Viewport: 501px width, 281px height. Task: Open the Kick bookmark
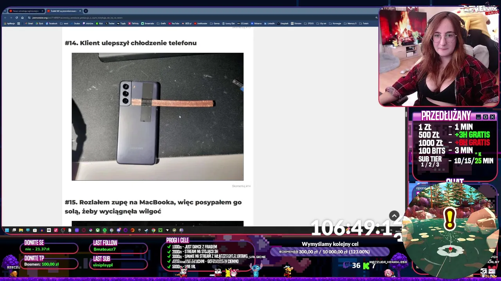(x=99, y=23)
